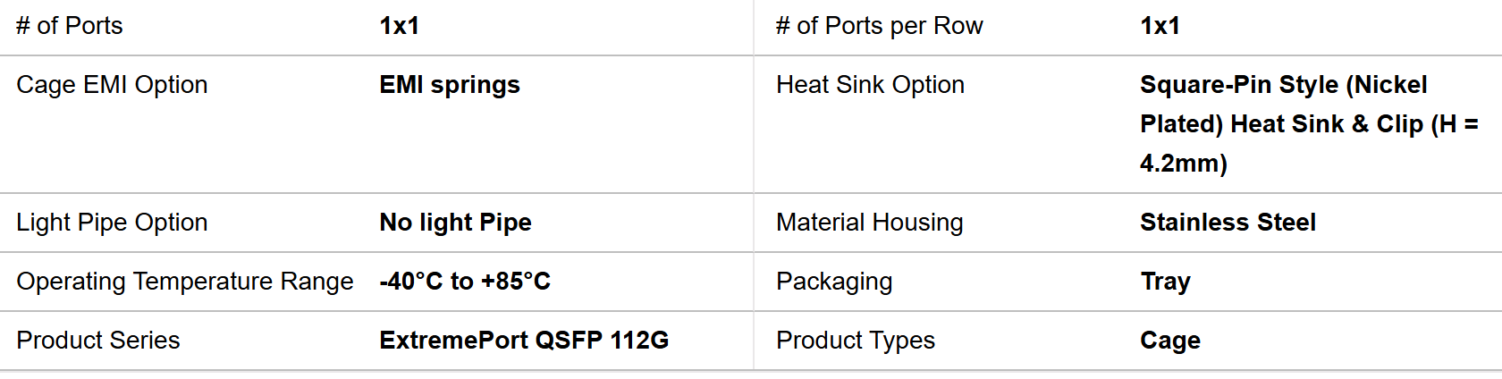Select the 'Stainless Steel' value
Viewport: 1502px width, 379px height.
[1228, 223]
